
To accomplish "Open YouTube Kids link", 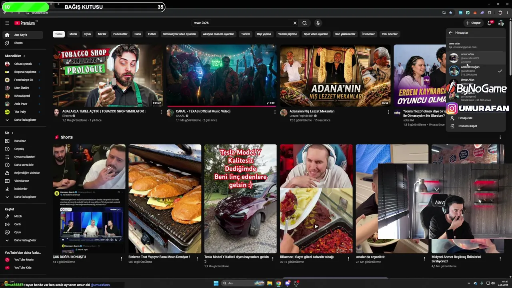I will click(x=22, y=268).
